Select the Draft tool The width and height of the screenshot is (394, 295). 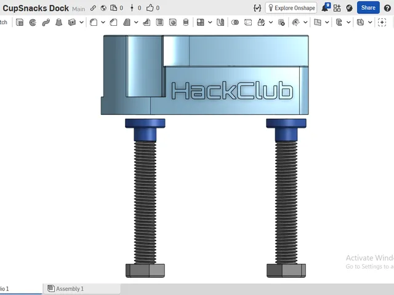click(x=127, y=22)
